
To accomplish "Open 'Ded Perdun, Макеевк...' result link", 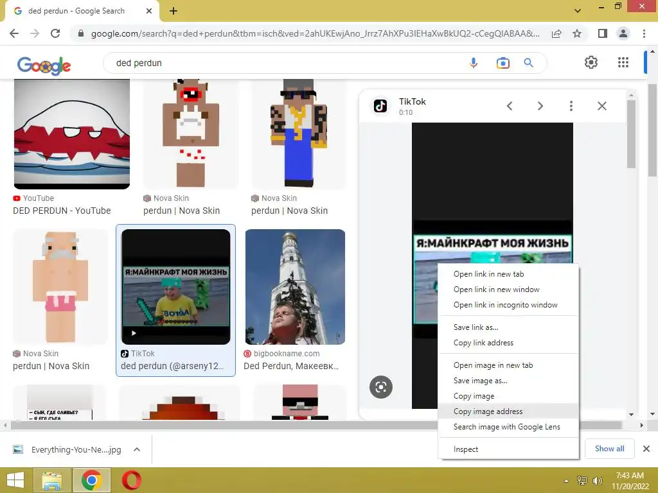I will (x=291, y=367).
